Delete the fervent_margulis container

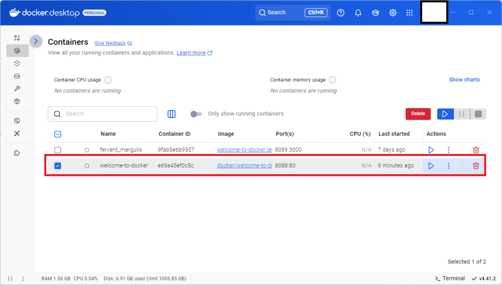pyautogui.click(x=476, y=150)
